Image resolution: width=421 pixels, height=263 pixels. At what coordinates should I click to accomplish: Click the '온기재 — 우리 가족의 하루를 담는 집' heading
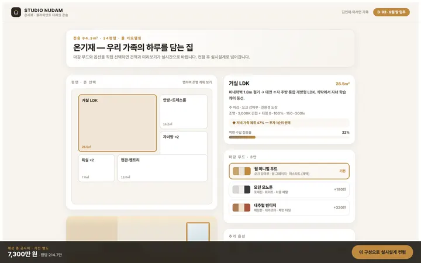pyautogui.click(x=133, y=47)
